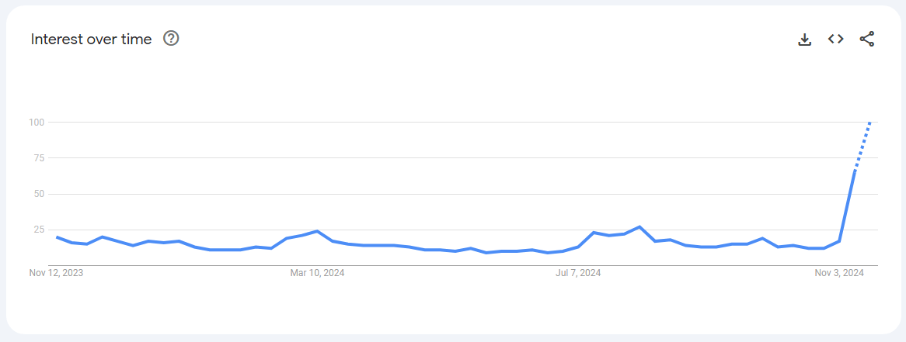Click the Nov 12, 2023 date label
Viewport: 906px width, 342px height.
coord(56,273)
